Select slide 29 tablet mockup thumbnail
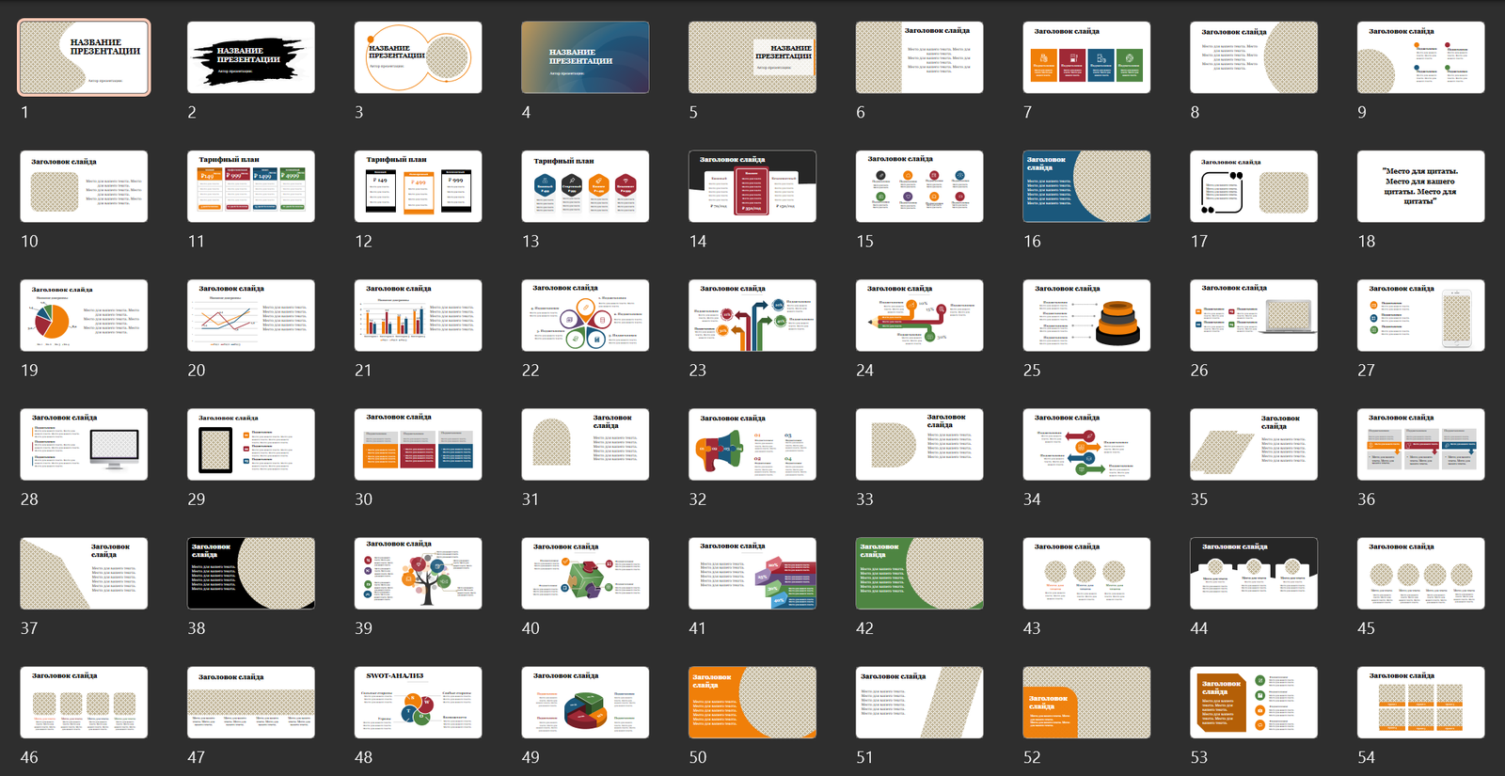The height and width of the screenshot is (776, 1505). click(x=250, y=444)
